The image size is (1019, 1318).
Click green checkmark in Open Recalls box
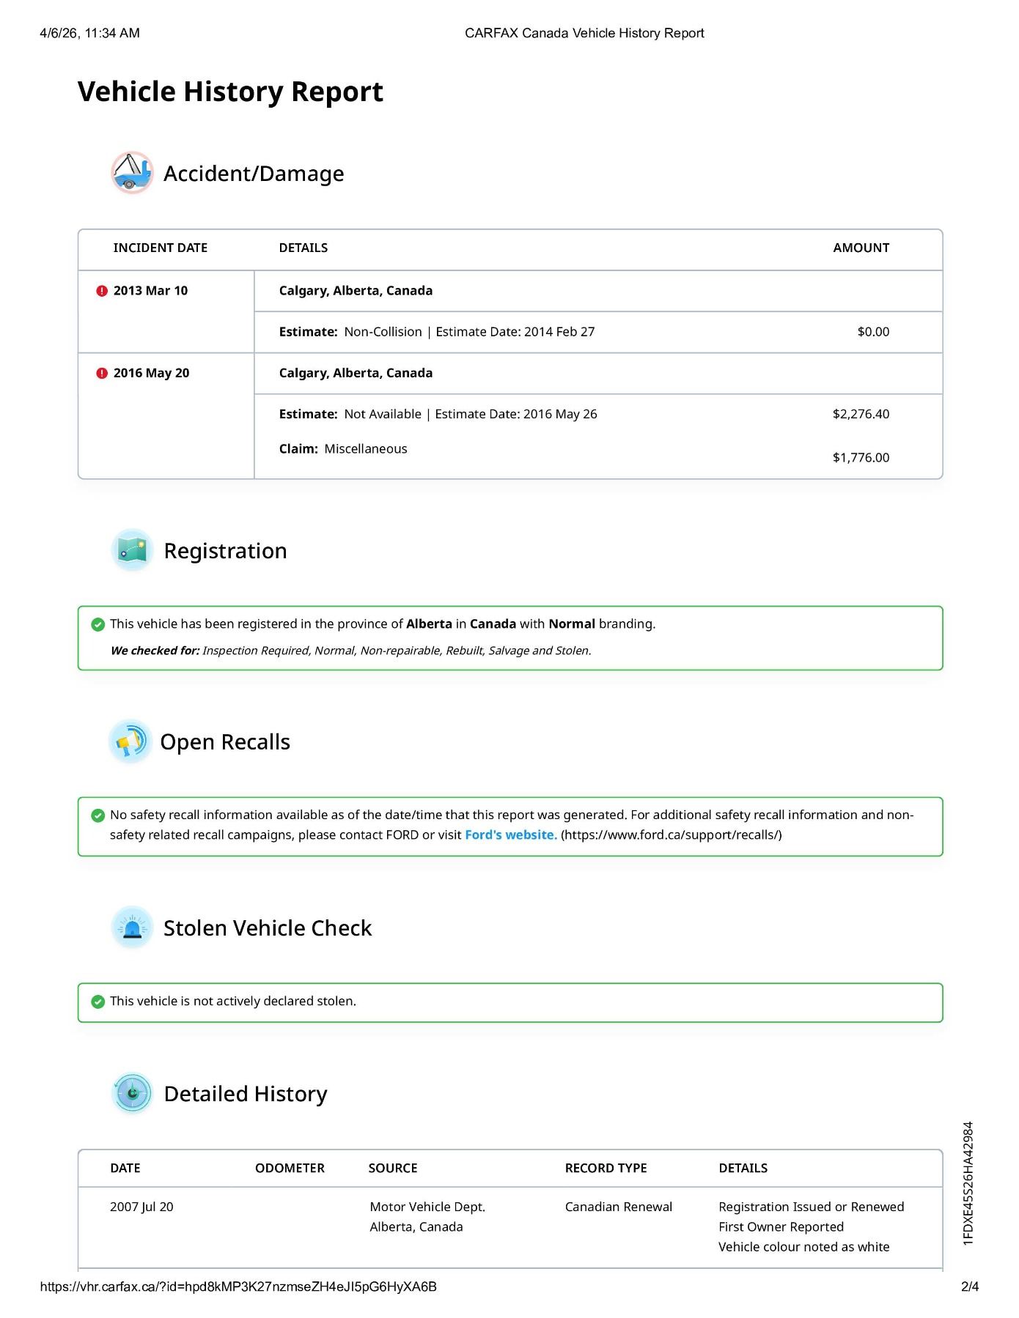click(98, 815)
